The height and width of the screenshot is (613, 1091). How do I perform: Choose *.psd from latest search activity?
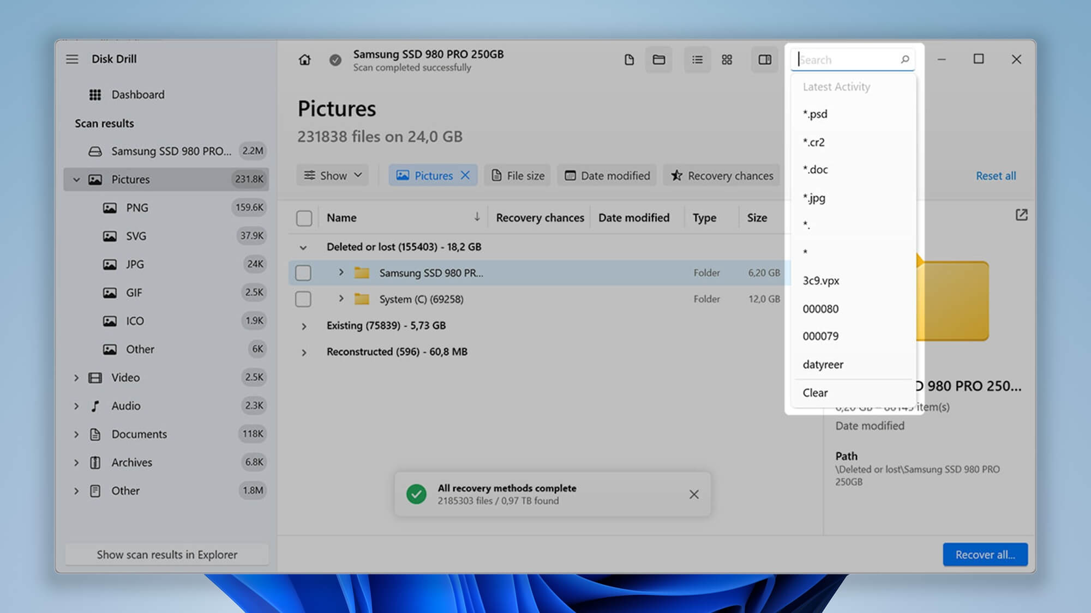(853, 114)
